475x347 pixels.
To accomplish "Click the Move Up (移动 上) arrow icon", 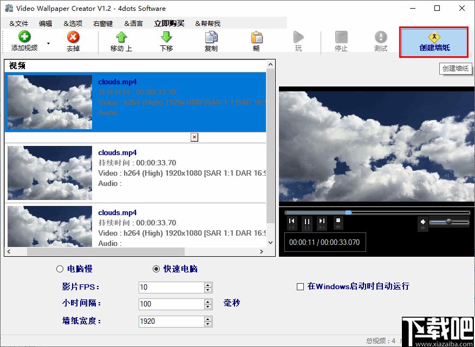I will point(121,37).
